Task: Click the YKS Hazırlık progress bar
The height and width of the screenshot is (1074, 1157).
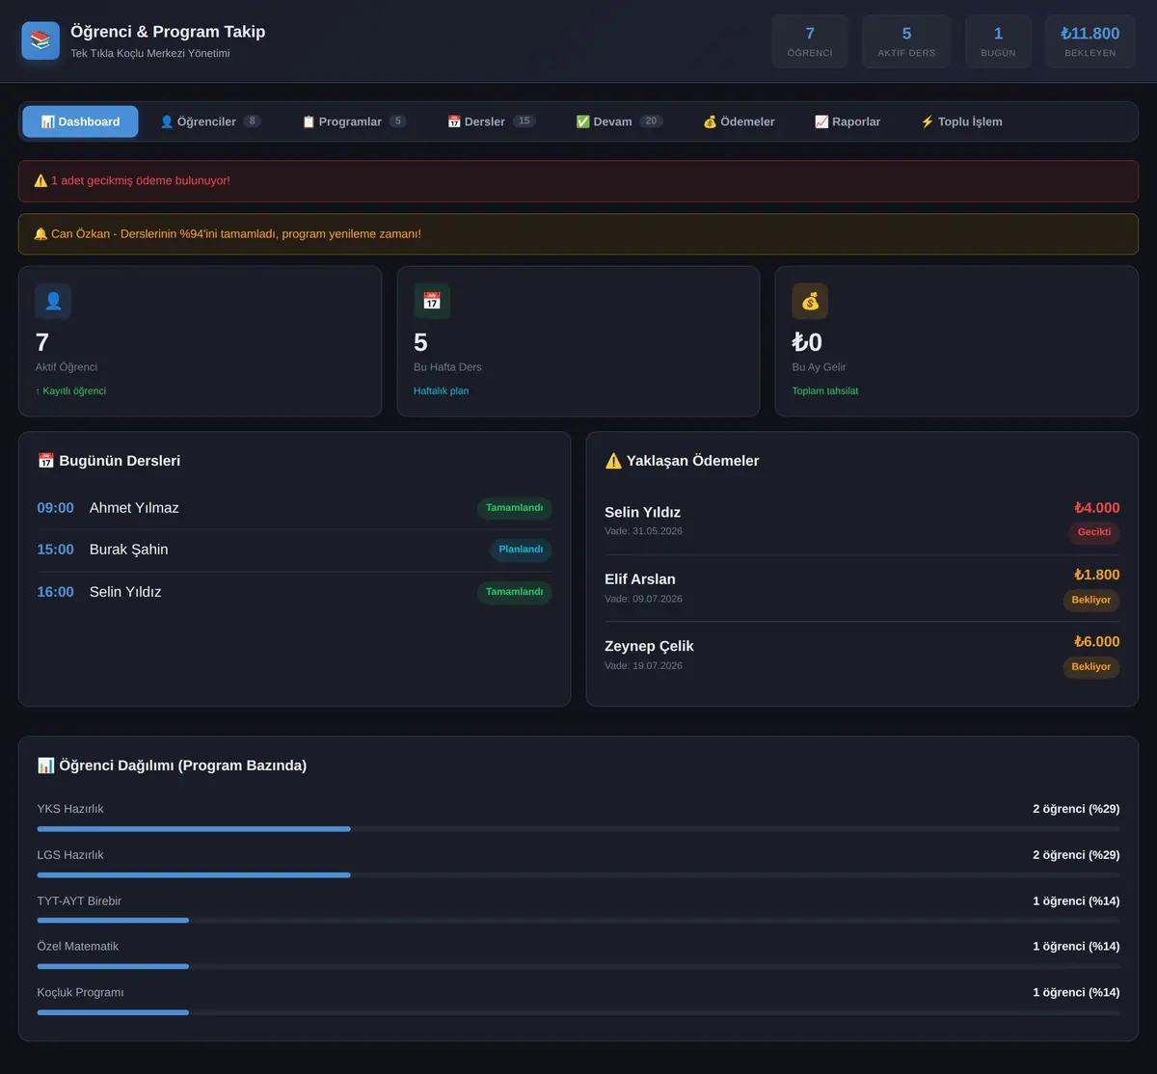Action: 578,829
